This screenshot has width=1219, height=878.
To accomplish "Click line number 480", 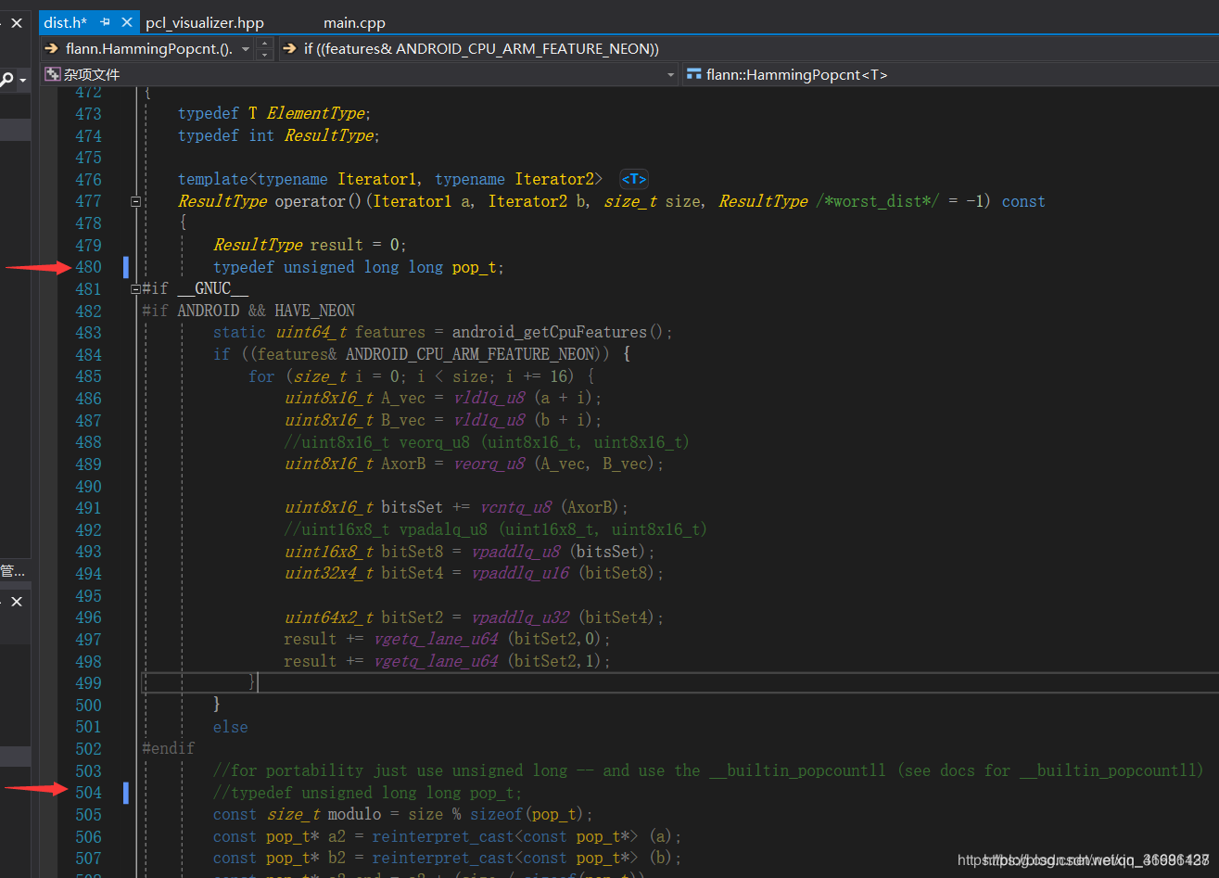I will point(88,267).
